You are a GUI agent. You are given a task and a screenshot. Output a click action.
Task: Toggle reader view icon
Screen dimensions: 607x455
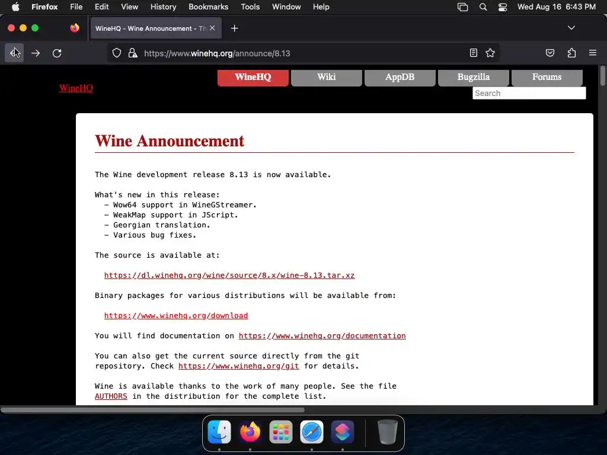click(474, 53)
